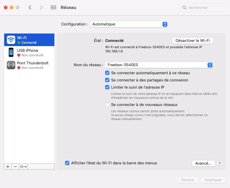Open the service actions ellipsis menu
Viewport: 230px width, 188px height.
(23, 167)
